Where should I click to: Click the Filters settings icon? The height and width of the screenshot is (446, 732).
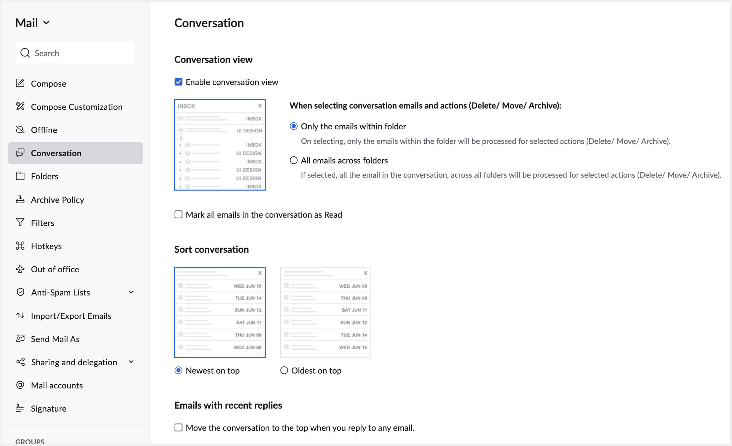[x=20, y=223]
